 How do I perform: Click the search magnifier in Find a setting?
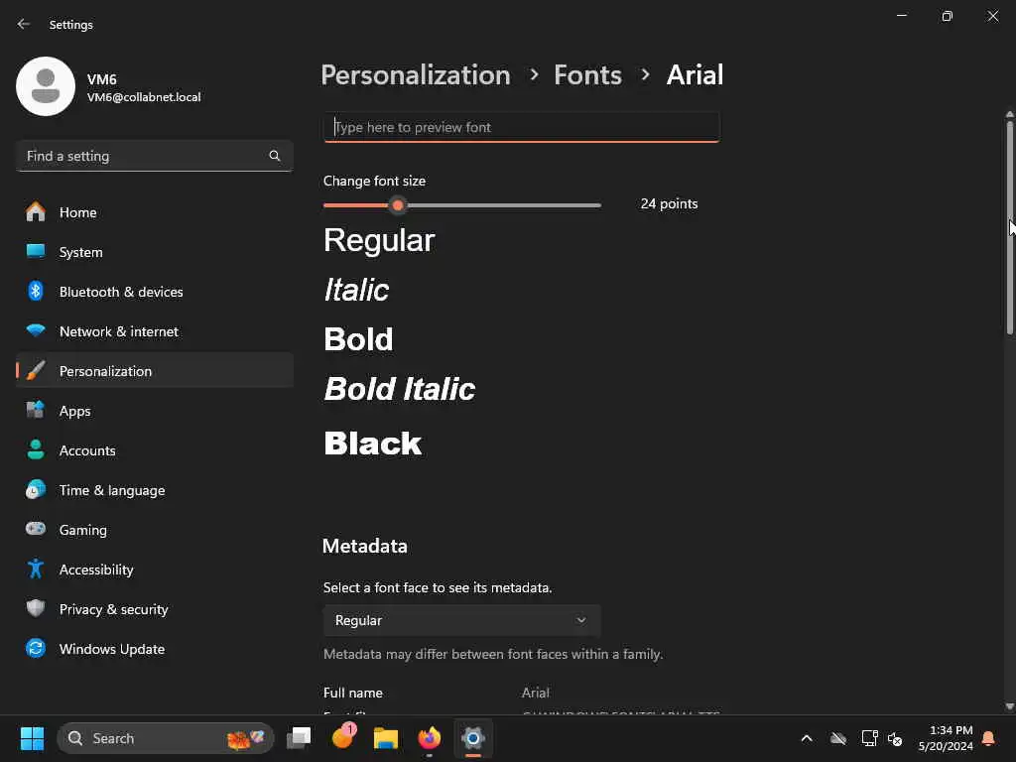[274, 156]
